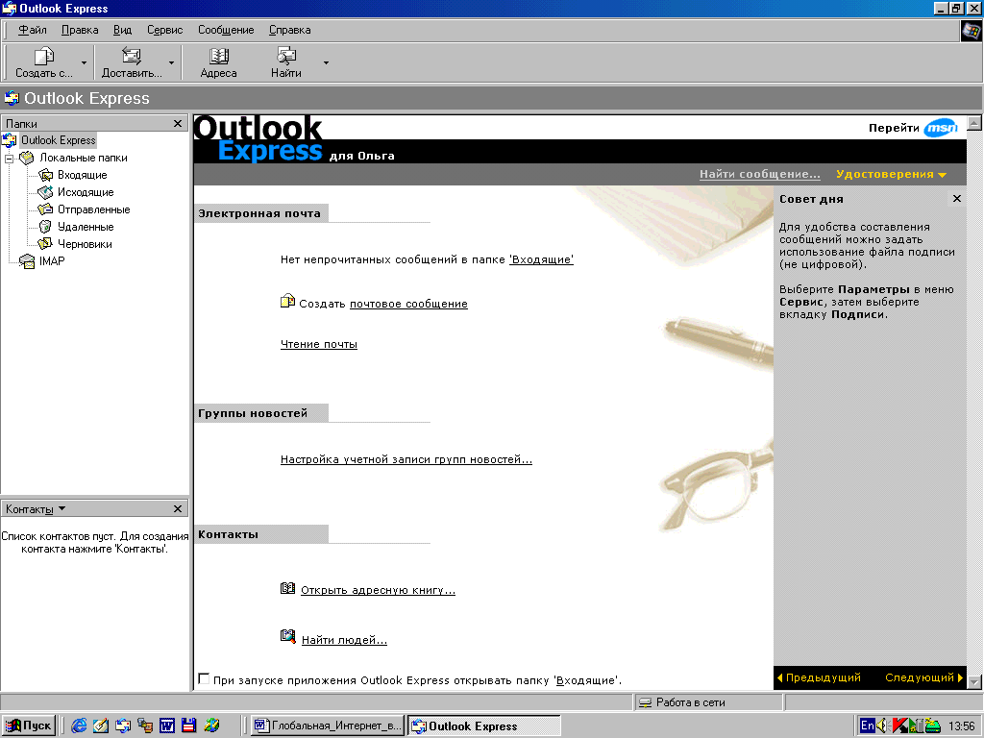Image resolution: width=984 pixels, height=738 pixels.
Task: Go to Предыдущий tip
Action: [x=819, y=677]
